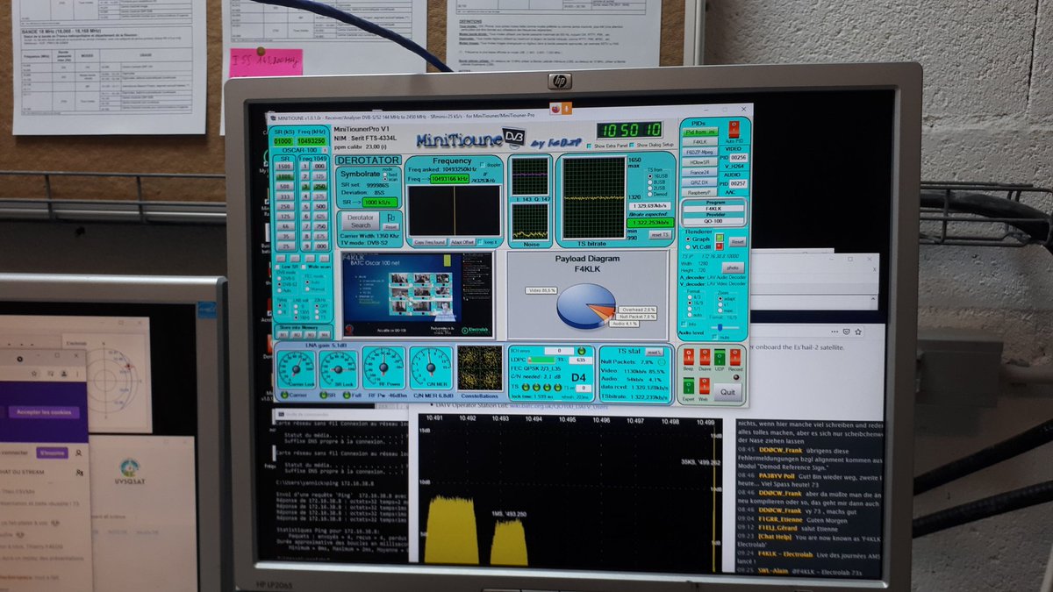1053x592 pixels.
Task: Click frequency preset number 5
Action: tap(305, 207)
